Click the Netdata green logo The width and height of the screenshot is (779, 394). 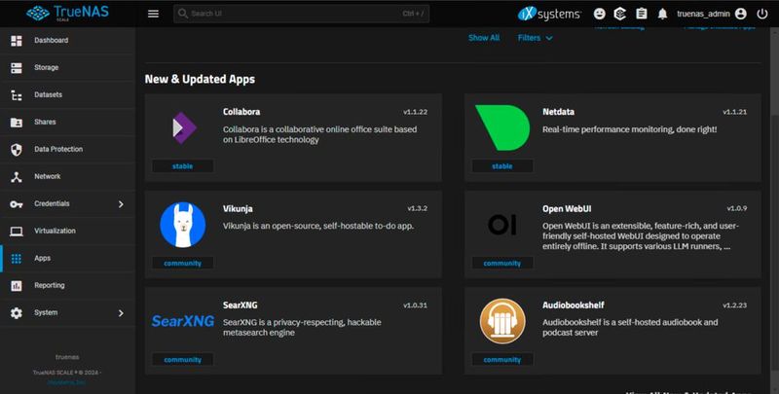pos(501,126)
